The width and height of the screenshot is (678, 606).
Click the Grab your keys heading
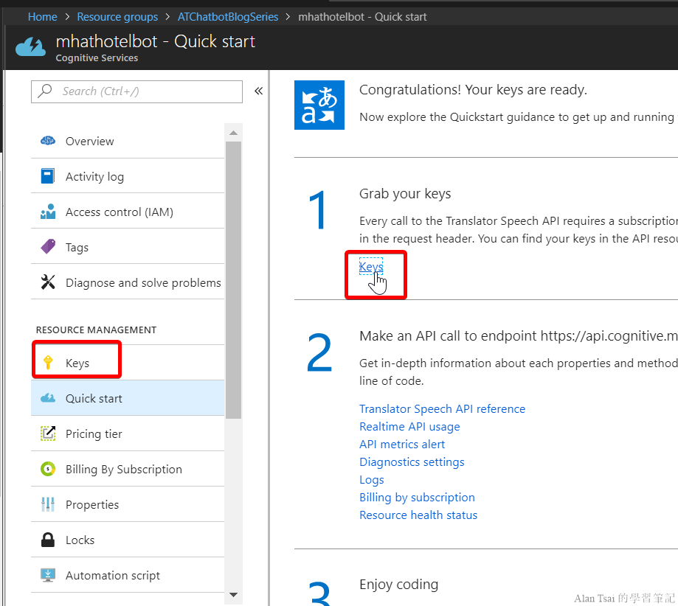[x=405, y=194]
